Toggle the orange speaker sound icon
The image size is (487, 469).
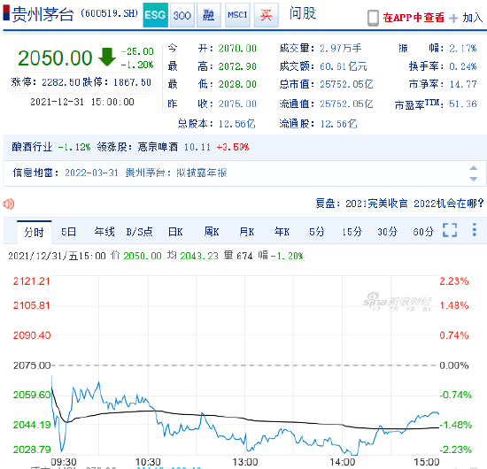click(9, 204)
